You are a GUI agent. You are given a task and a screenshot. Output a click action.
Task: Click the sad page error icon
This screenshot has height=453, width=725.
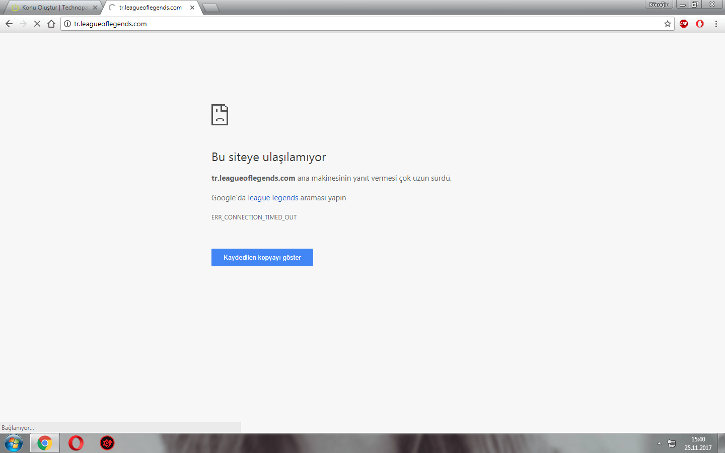click(220, 115)
